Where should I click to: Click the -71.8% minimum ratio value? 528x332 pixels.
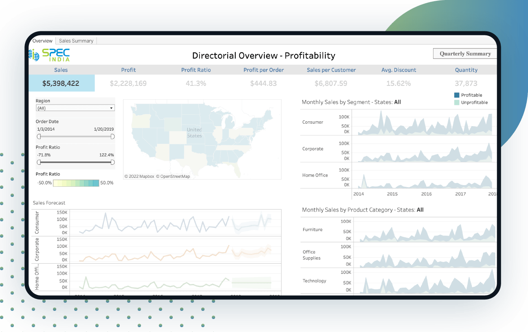pyautogui.click(x=44, y=155)
